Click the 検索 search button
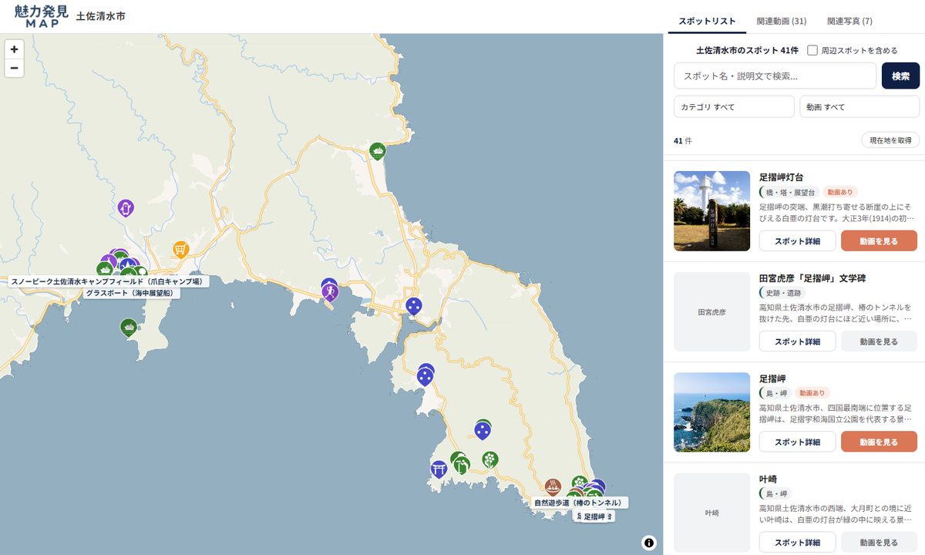 pyautogui.click(x=900, y=76)
